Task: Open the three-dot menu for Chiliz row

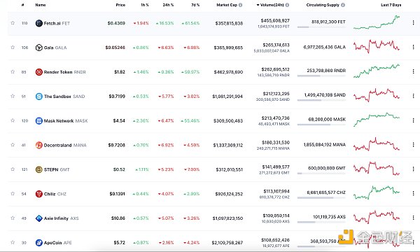Action: [413, 193]
